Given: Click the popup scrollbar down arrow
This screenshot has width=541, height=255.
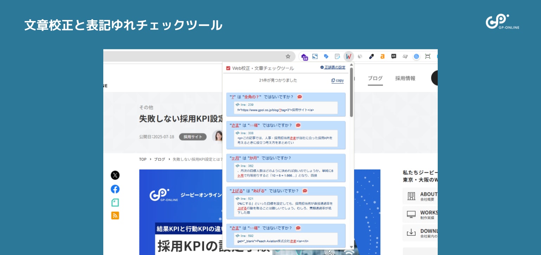Looking at the screenshot, I should 351,247.
